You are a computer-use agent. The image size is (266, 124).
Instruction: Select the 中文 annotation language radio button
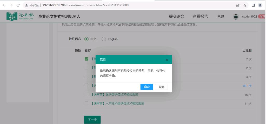click(87, 39)
